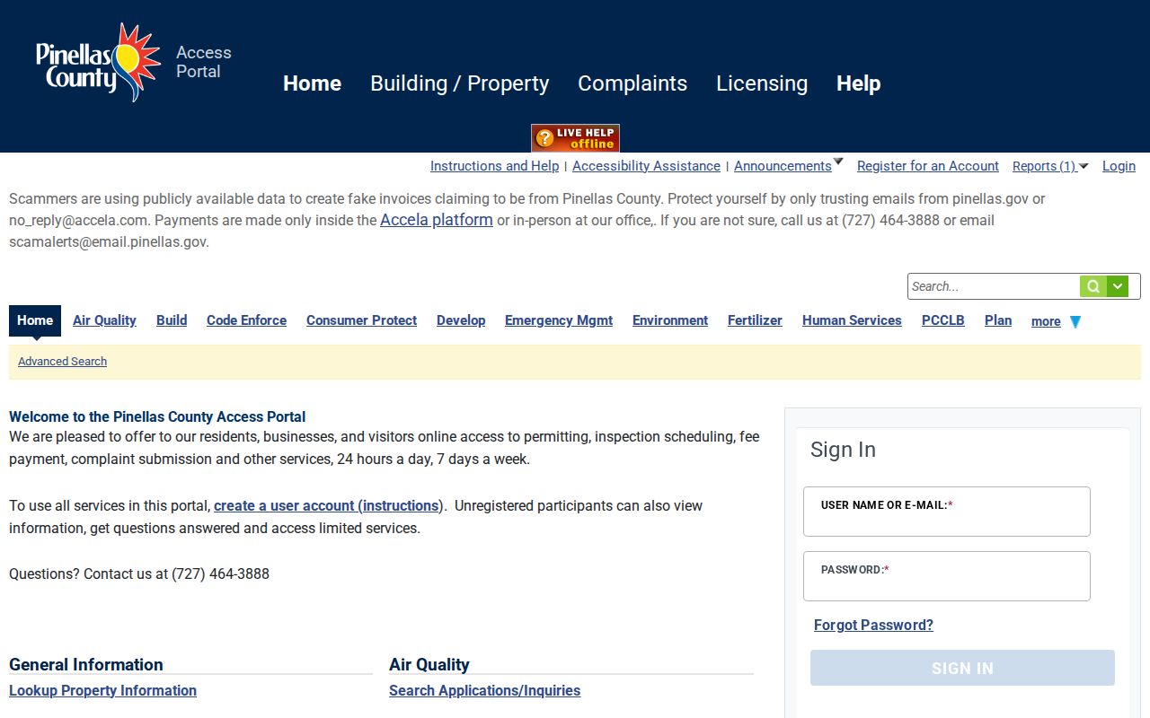Screen dimensions: 1150x718
Task: Open Search Applications/Inquiries link
Action: (484, 691)
